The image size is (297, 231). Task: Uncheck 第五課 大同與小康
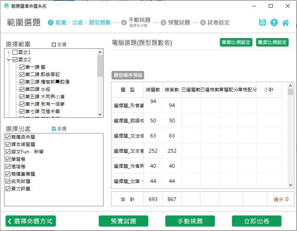(x=22, y=97)
